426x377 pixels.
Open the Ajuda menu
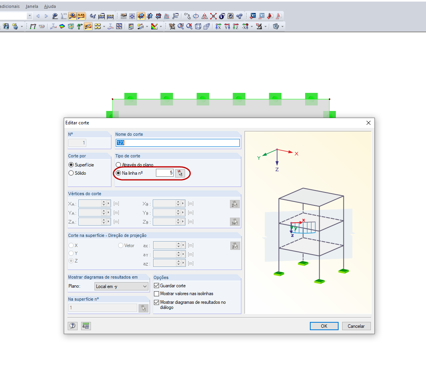click(50, 6)
